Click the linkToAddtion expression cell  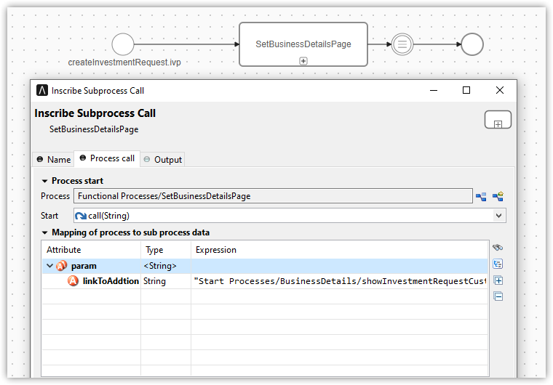[x=339, y=281]
